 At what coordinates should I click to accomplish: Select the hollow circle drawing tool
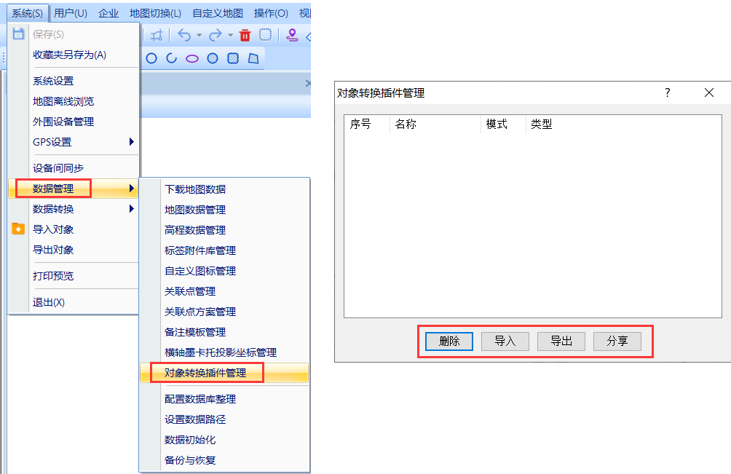[151, 59]
